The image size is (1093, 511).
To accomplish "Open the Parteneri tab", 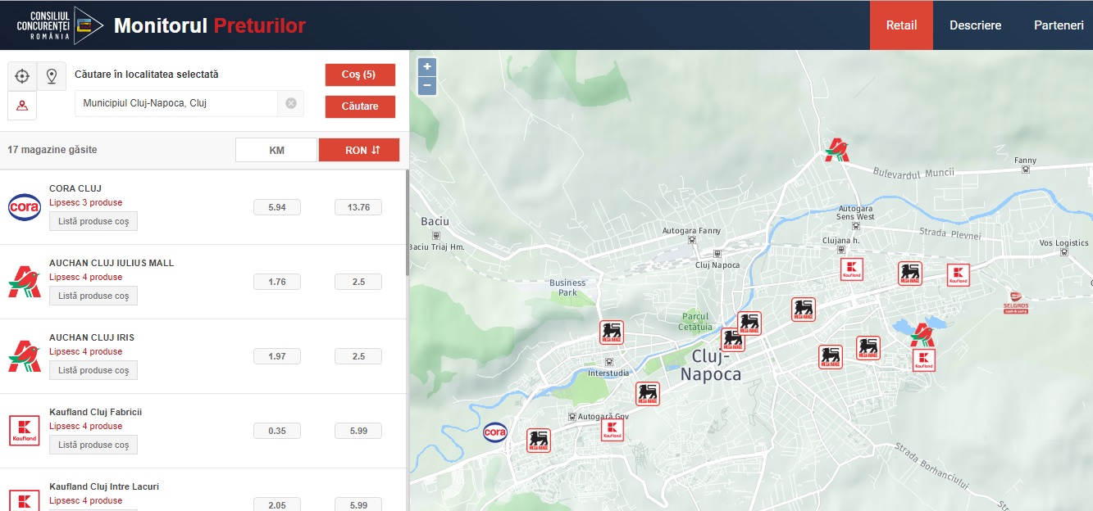I will pos(1059,25).
